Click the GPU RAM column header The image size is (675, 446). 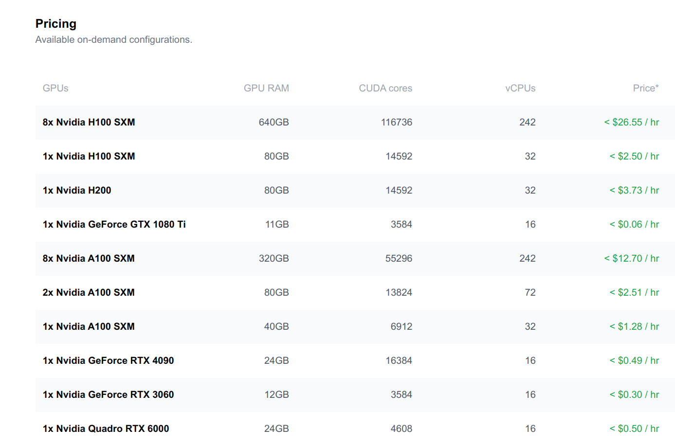pos(266,88)
